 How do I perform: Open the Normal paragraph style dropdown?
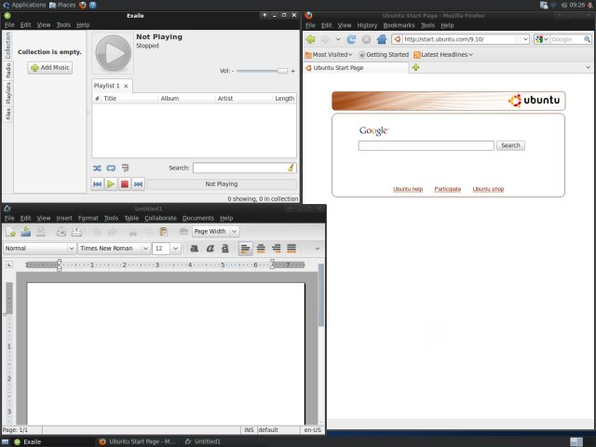click(72, 249)
